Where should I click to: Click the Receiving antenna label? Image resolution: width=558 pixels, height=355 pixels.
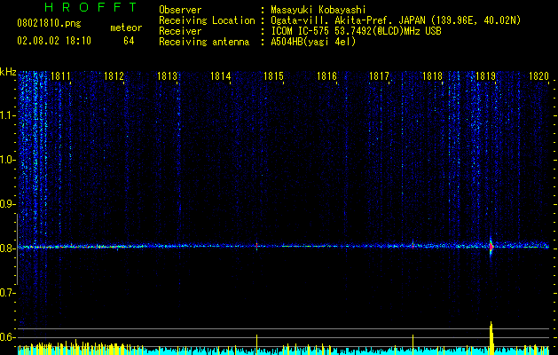pyautogui.click(x=204, y=42)
